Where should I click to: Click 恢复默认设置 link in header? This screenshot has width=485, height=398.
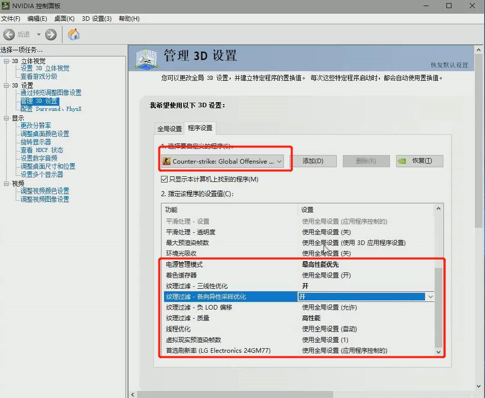pos(449,65)
